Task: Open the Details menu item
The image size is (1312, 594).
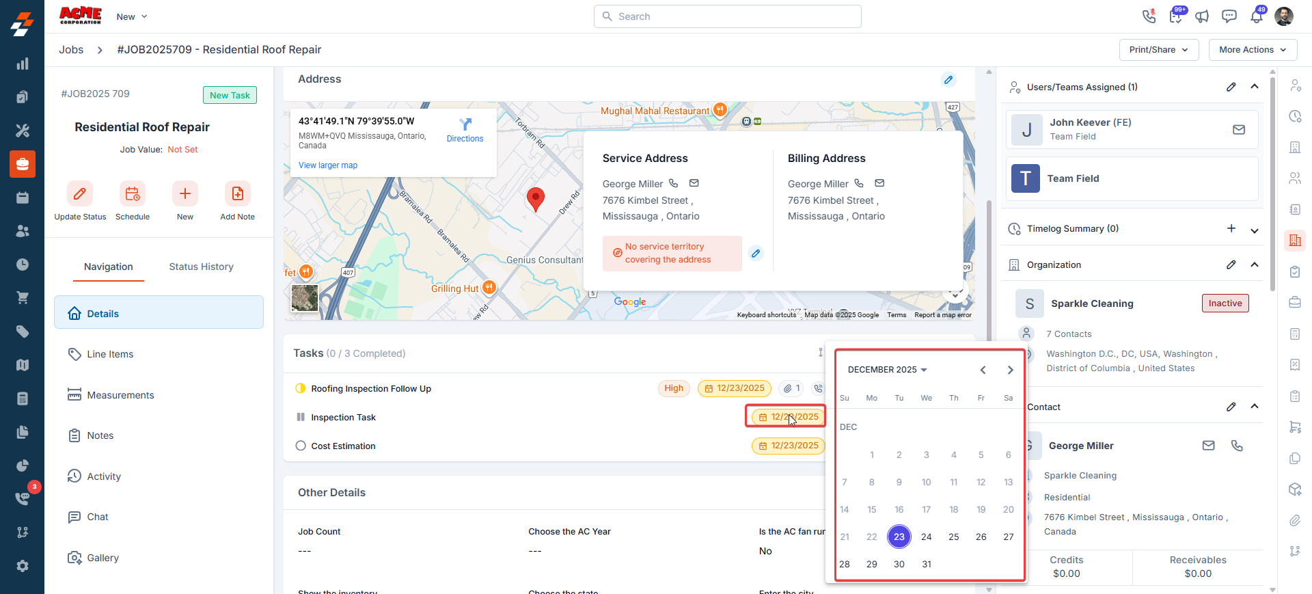Action: click(159, 312)
